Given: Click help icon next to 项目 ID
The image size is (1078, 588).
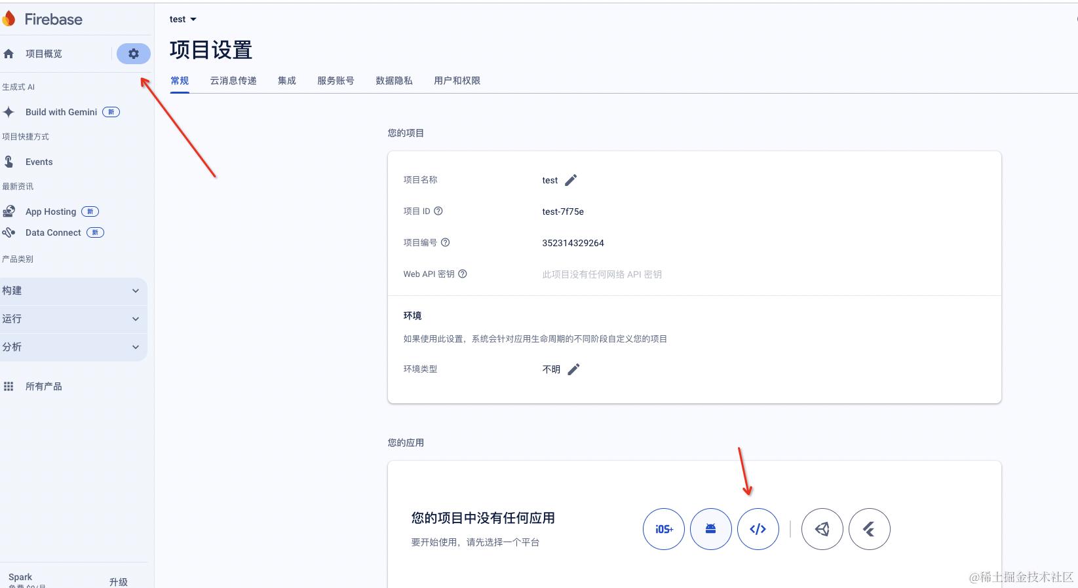Looking at the screenshot, I should click(438, 211).
